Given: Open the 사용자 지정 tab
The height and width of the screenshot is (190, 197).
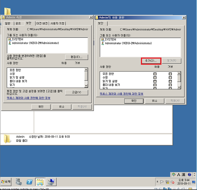Looking at the screenshot, I should [57, 23].
